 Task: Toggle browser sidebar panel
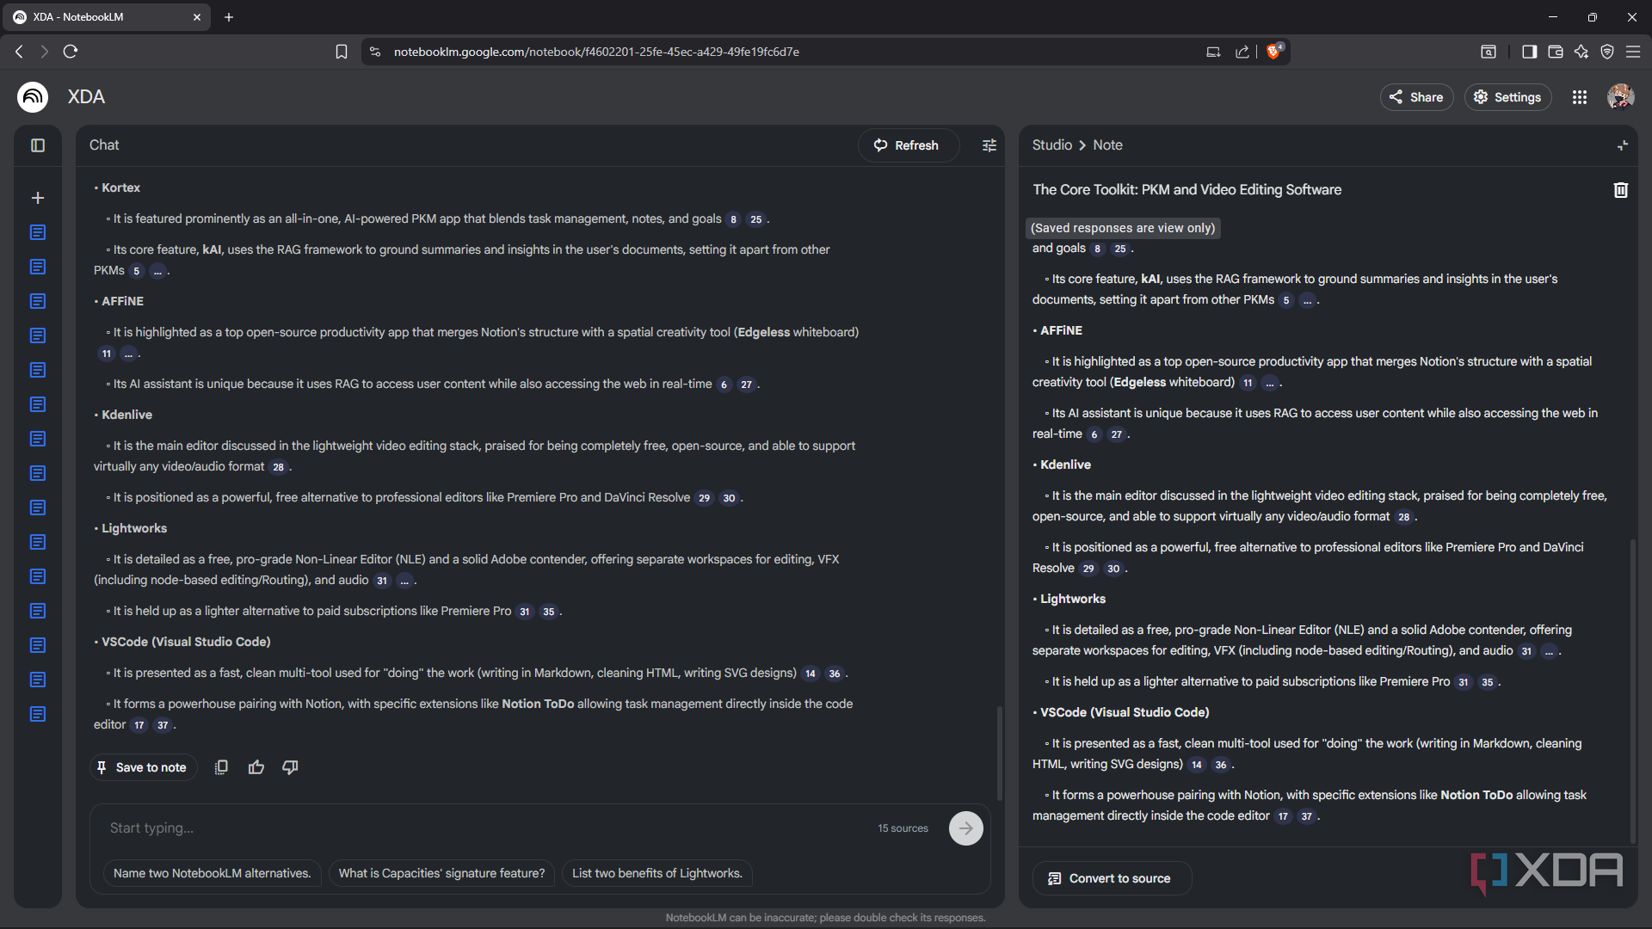pos(1529,52)
